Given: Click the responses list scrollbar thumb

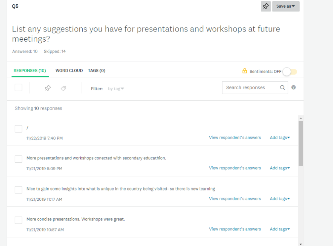Looking at the screenshot, I should click(301, 143).
